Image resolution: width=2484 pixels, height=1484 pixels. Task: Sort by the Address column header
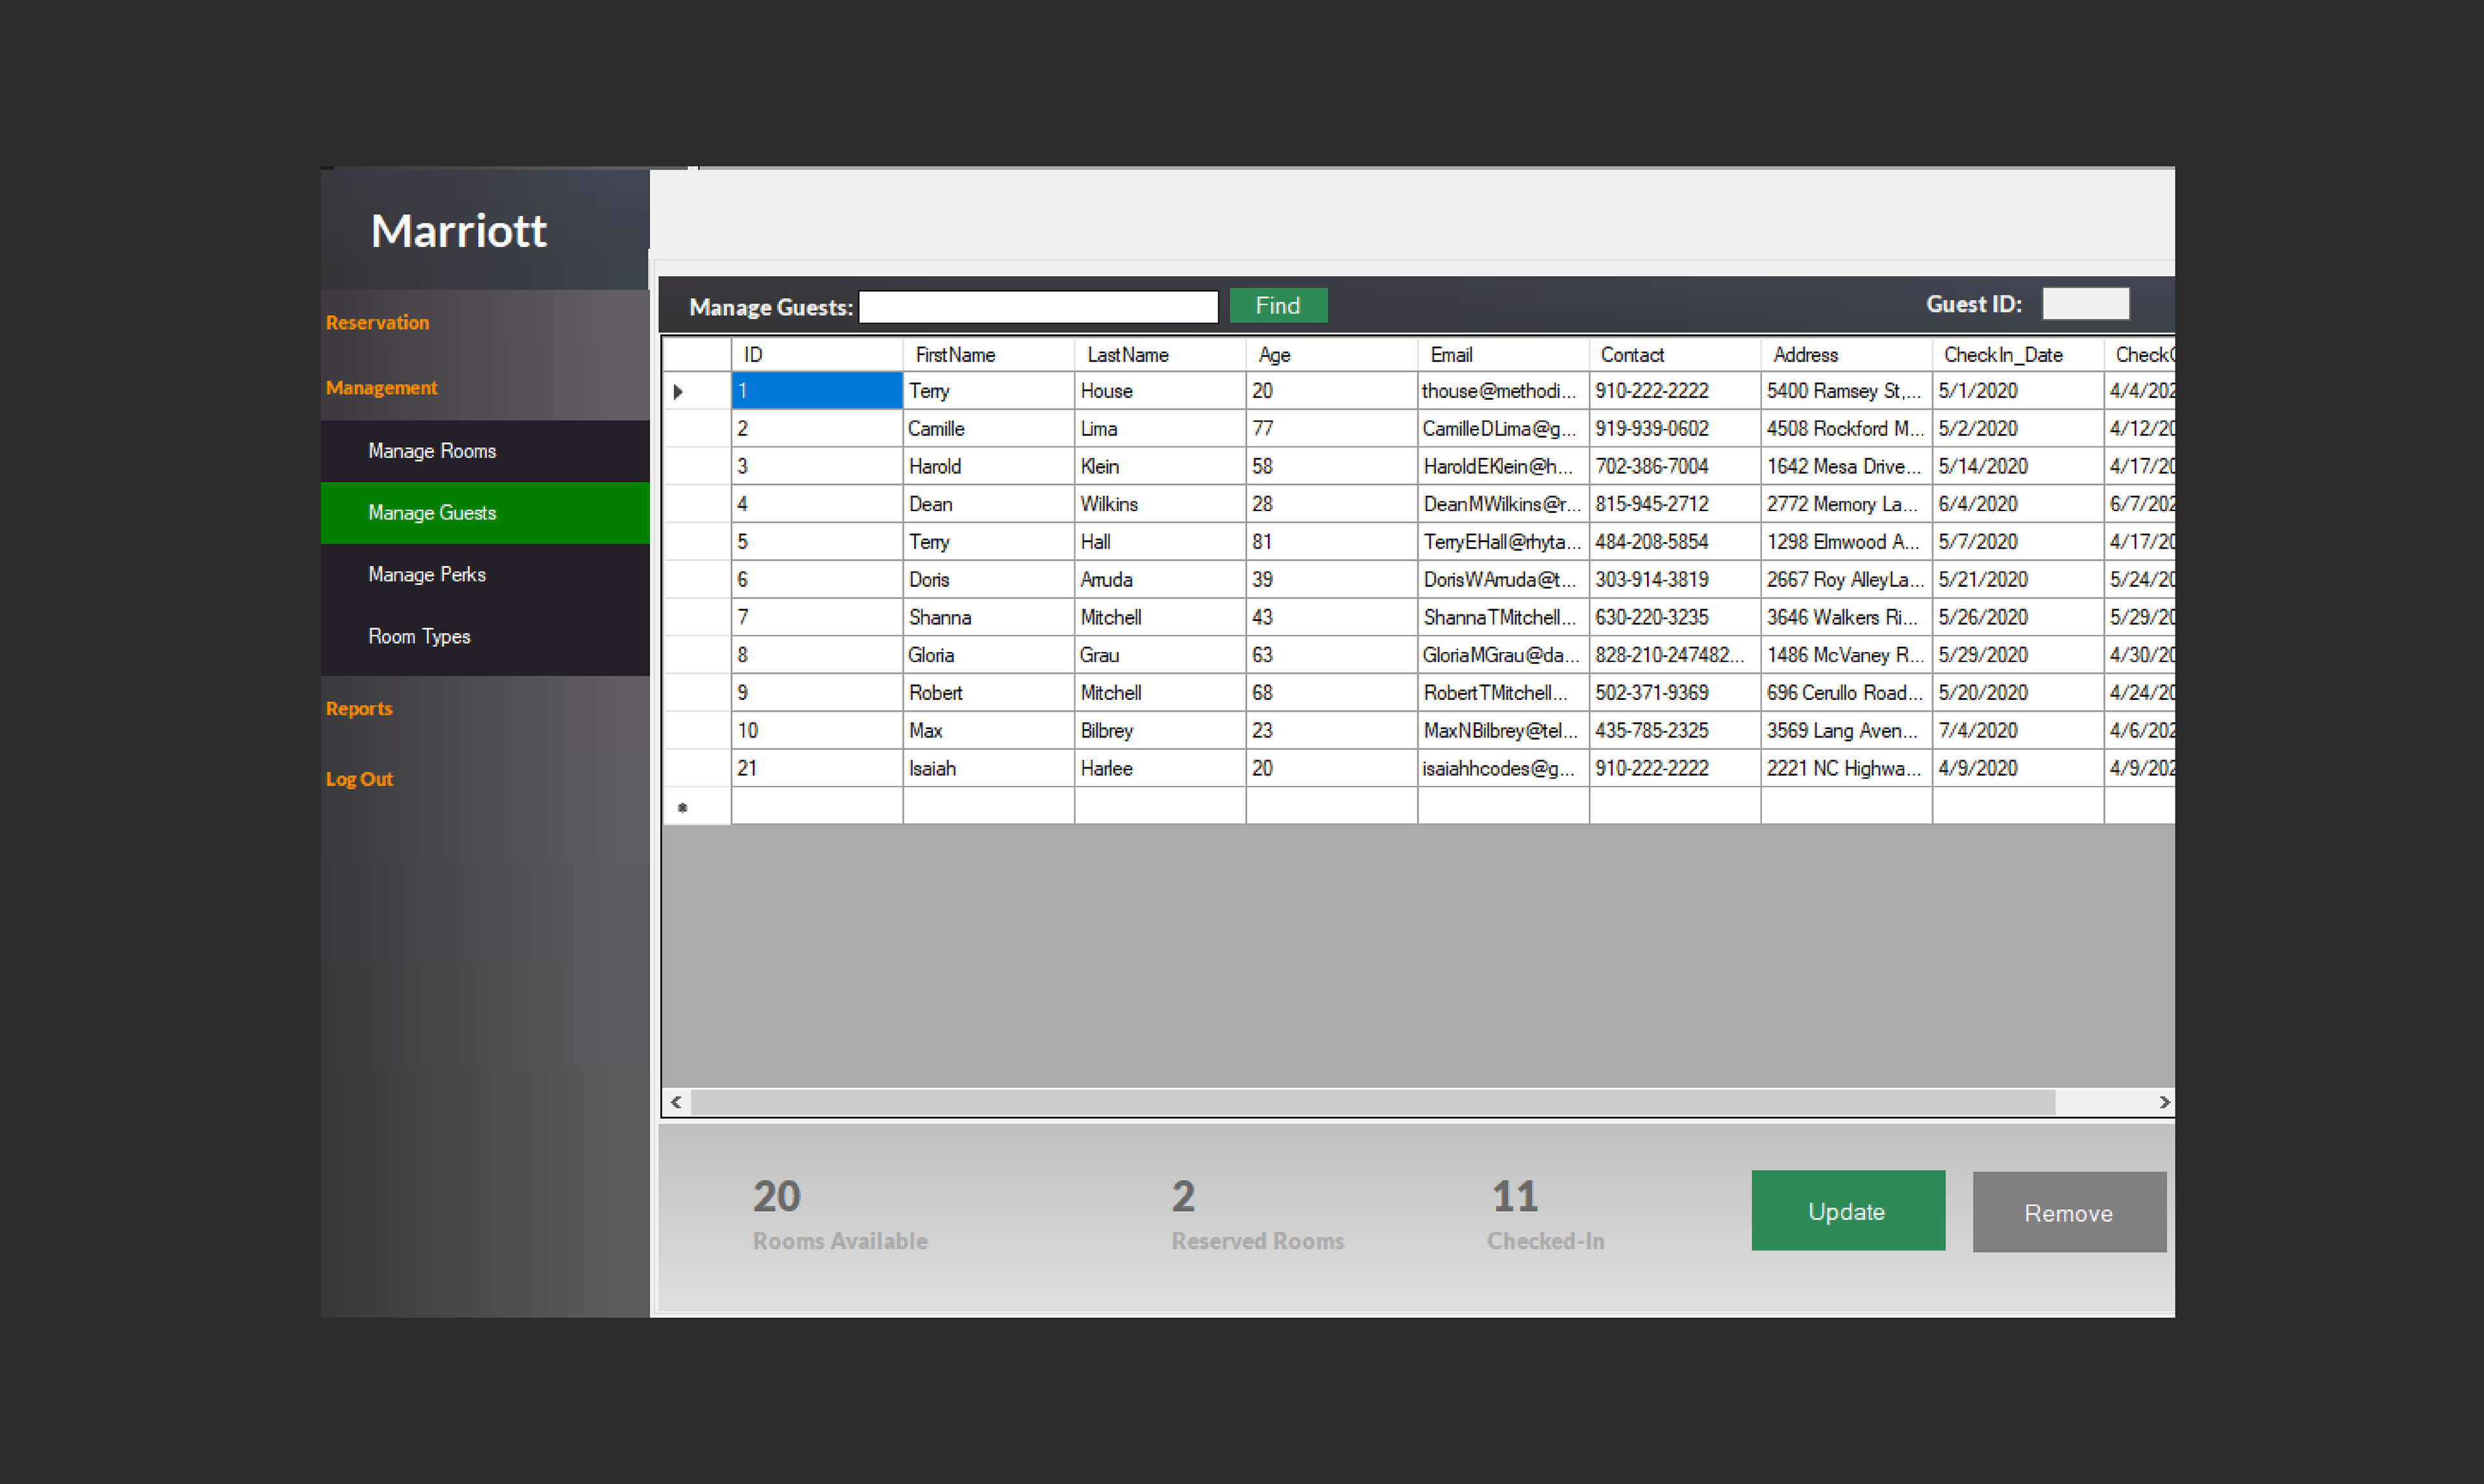tap(1847, 355)
